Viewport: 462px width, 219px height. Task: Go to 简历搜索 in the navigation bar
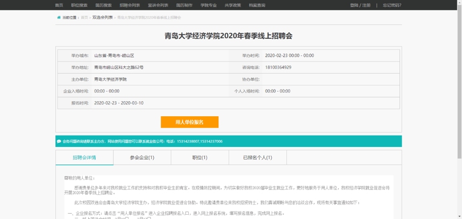tap(104, 5)
